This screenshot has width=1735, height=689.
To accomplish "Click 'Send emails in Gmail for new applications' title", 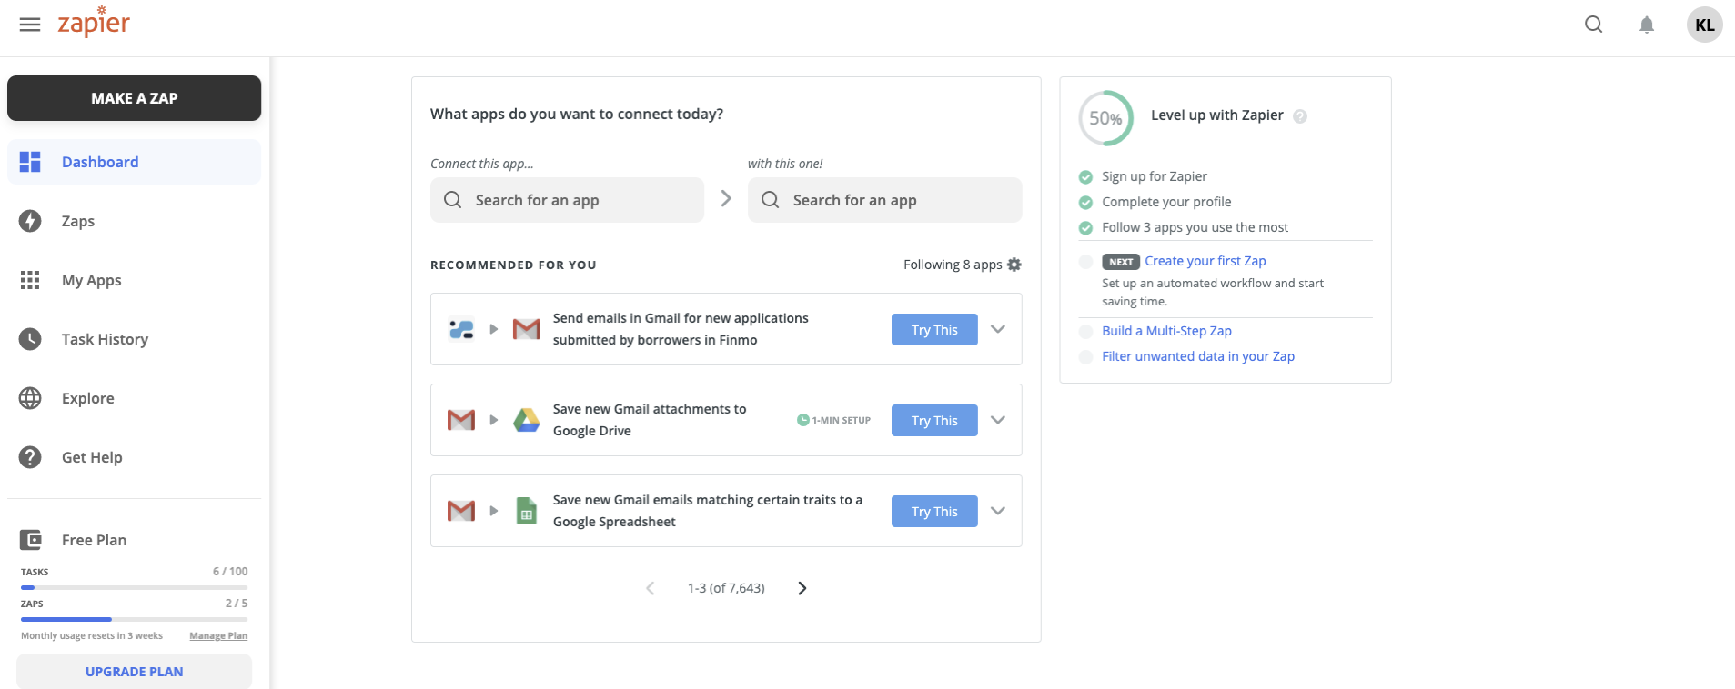I will [681, 329].
